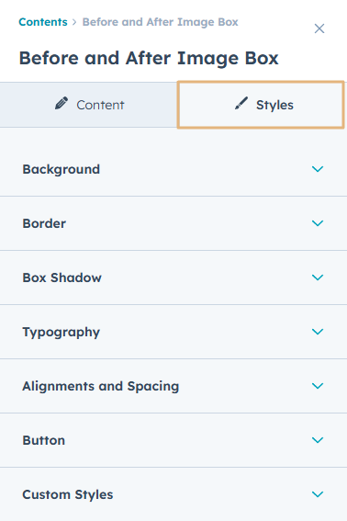The image size is (347, 521).
Task: Click the Box Shadow section label
Action: coord(62,277)
